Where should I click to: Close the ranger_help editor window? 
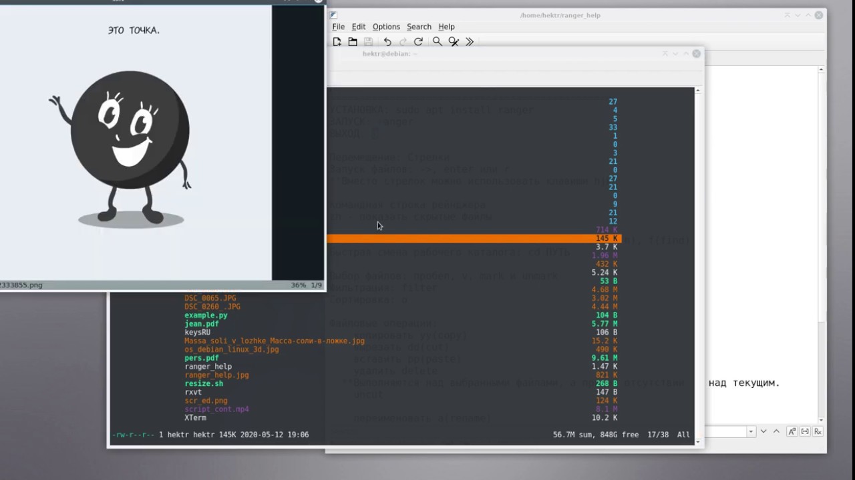(819, 15)
